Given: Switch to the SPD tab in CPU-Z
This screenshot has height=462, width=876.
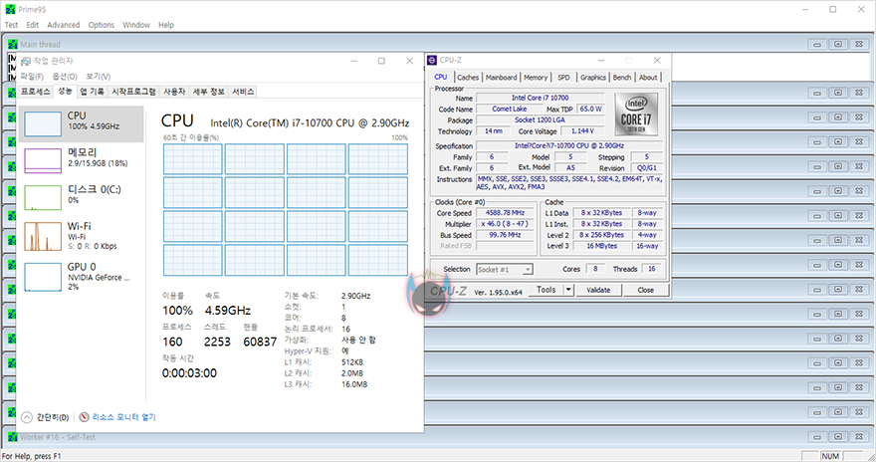Looking at the screenshot, I should pos(563,78).
